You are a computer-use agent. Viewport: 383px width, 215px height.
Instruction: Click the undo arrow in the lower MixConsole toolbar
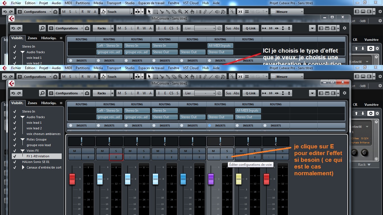click(13, 93)
